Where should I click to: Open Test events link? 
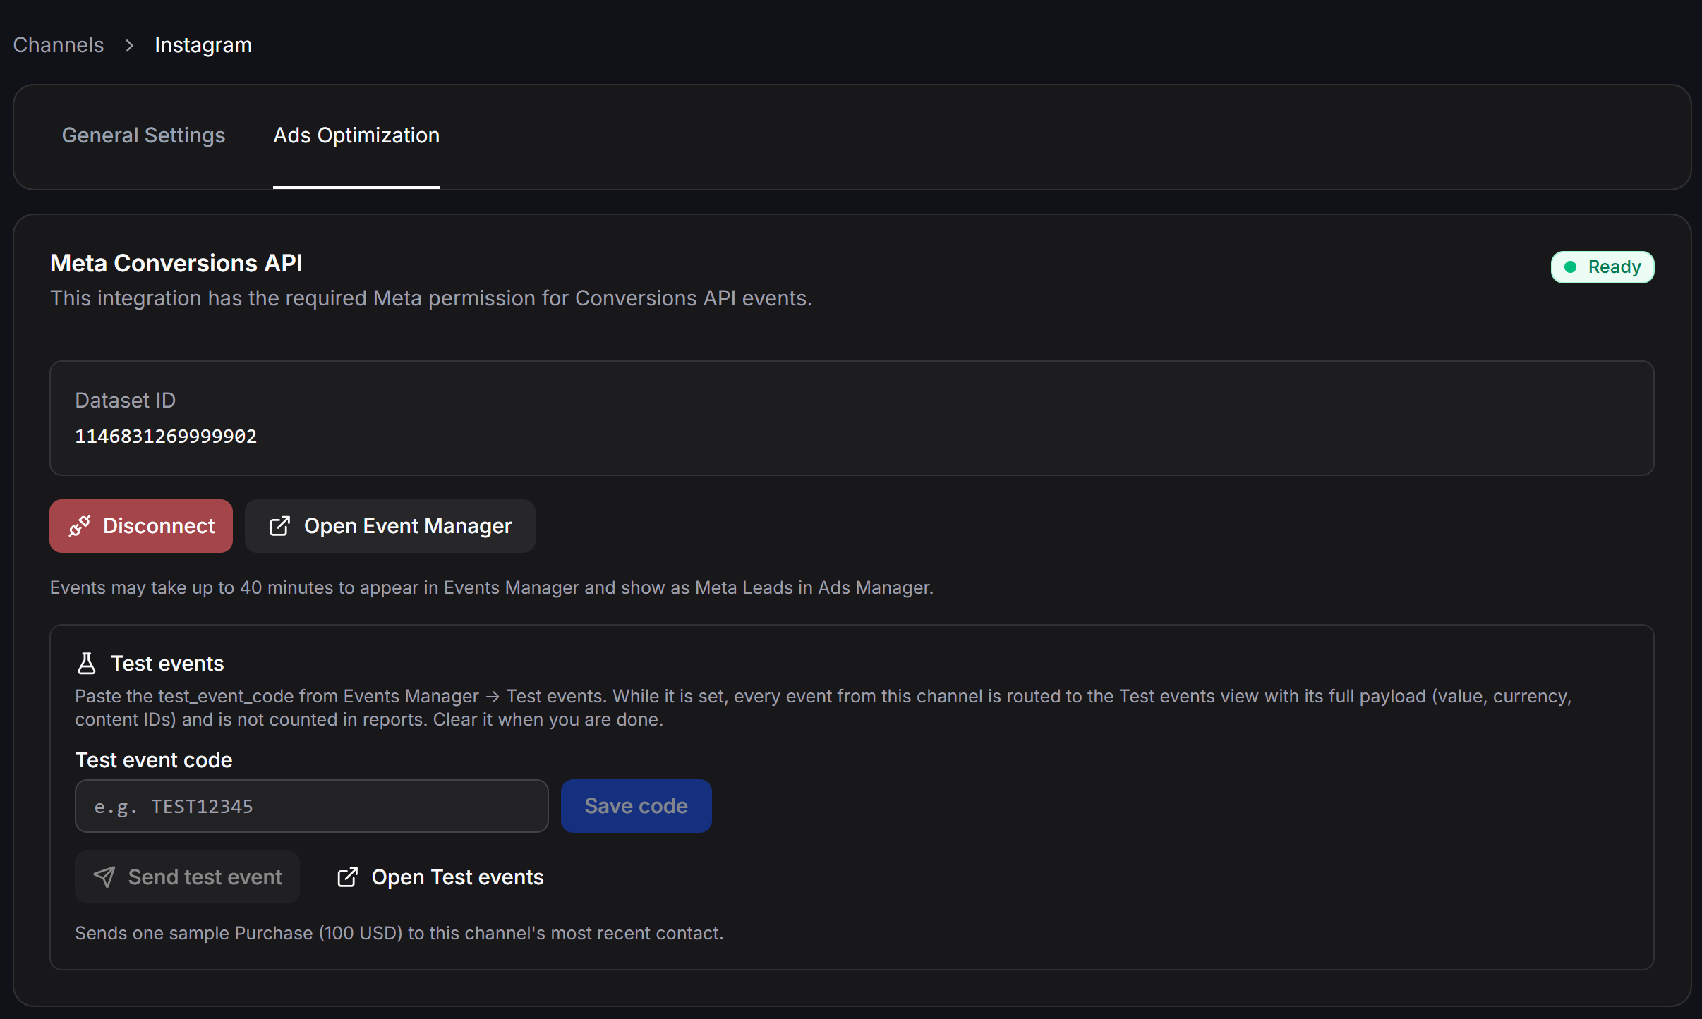pyautogui.click(x=440, y=877)
